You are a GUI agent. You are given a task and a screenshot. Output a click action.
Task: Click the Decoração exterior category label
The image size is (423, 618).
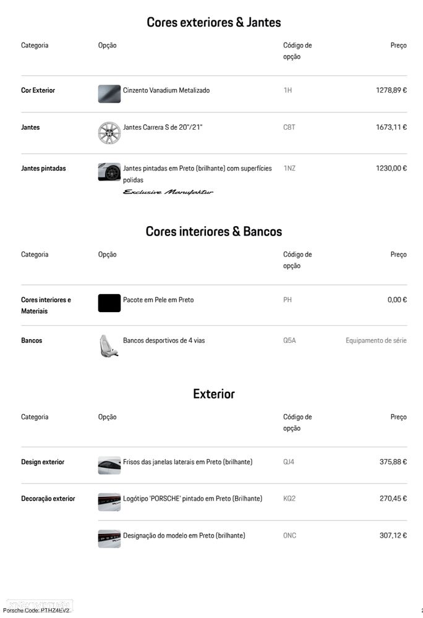(x=48, y=499)
